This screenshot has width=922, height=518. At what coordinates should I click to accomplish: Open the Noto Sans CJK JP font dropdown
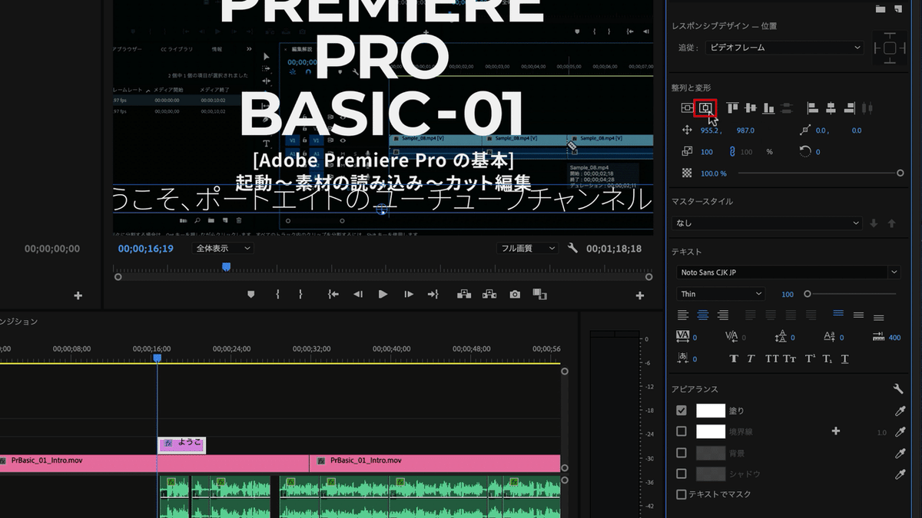[788, 272]
